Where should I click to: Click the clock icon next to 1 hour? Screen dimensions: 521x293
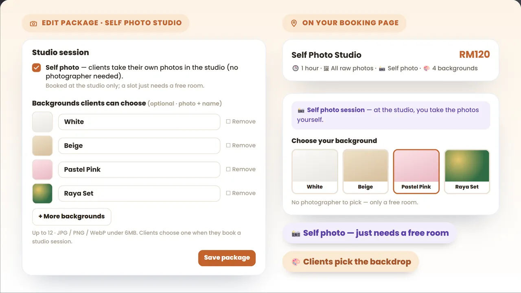click(x=296, y=68)
